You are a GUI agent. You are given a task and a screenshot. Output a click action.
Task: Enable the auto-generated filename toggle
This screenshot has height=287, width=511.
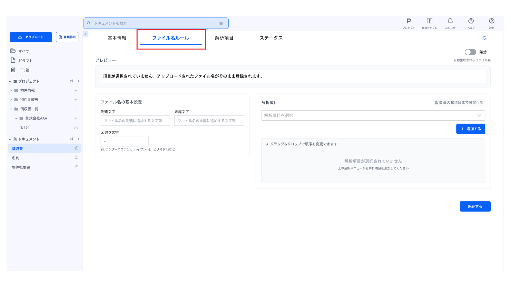pos(470,52)
